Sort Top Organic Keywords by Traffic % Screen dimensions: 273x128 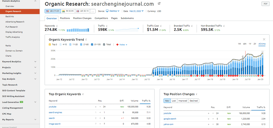tap(146, 101)
